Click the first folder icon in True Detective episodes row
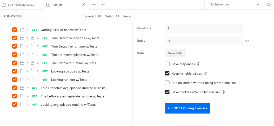The image size is (274, 126). click(22, 38)
